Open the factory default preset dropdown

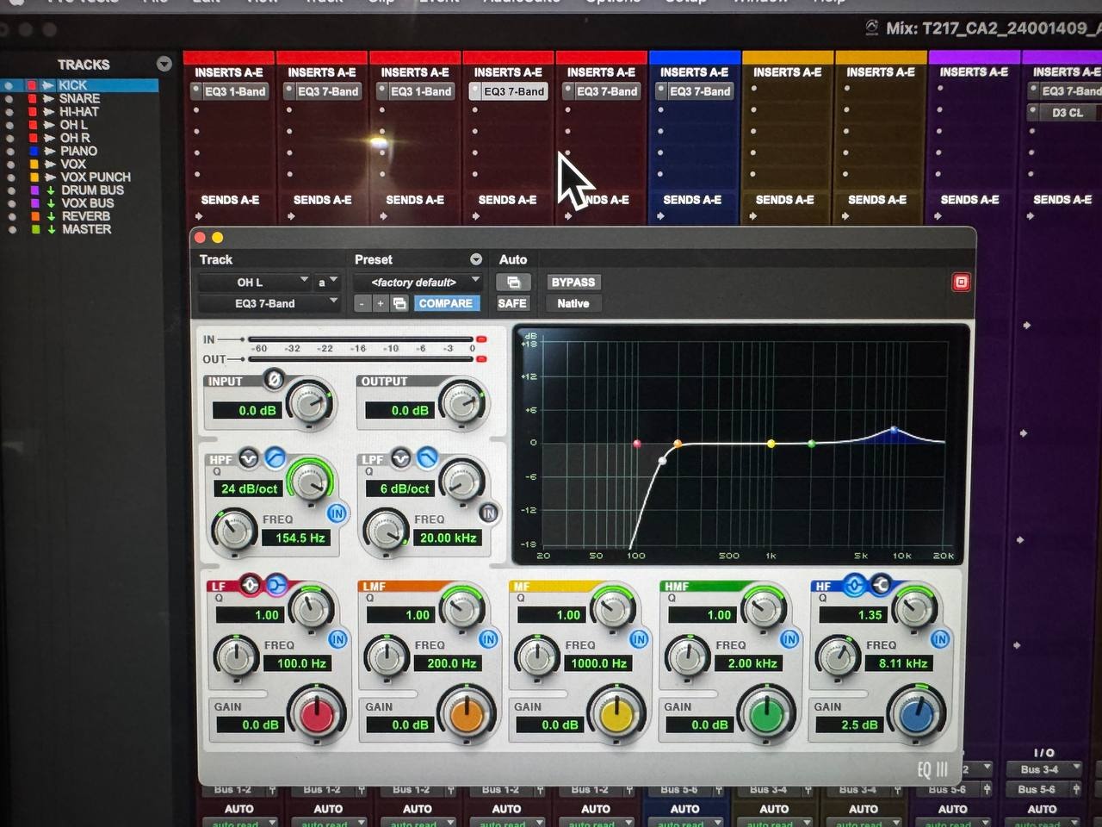[x=416, y=283]
